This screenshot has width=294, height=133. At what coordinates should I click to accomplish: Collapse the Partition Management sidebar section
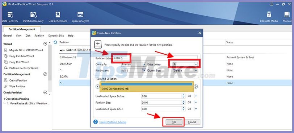(x=45, y=74)
